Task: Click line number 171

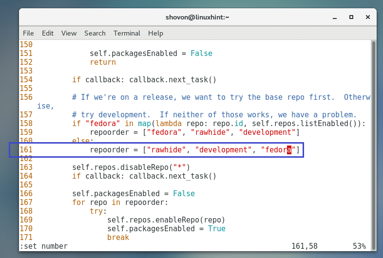Action: click(x=26, y=238)
